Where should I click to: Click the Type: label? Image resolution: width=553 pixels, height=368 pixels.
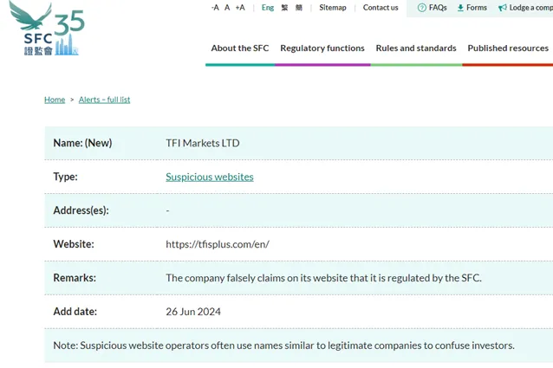click(65, 177)
